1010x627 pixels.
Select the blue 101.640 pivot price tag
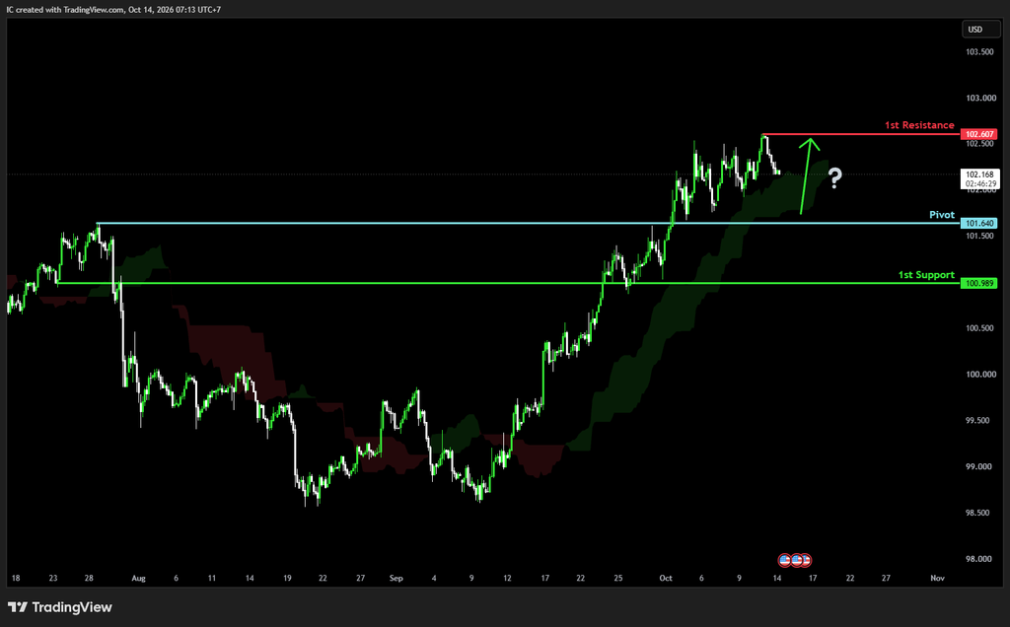979,224
